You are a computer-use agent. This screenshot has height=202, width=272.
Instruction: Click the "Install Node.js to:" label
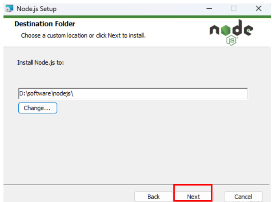coord(40,62)
